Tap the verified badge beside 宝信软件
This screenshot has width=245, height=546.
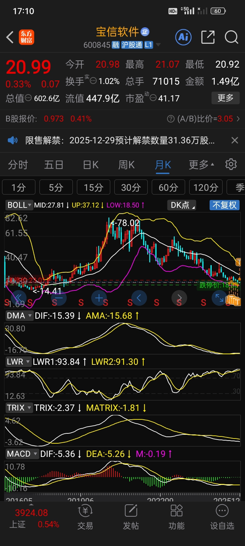[145, 32]
